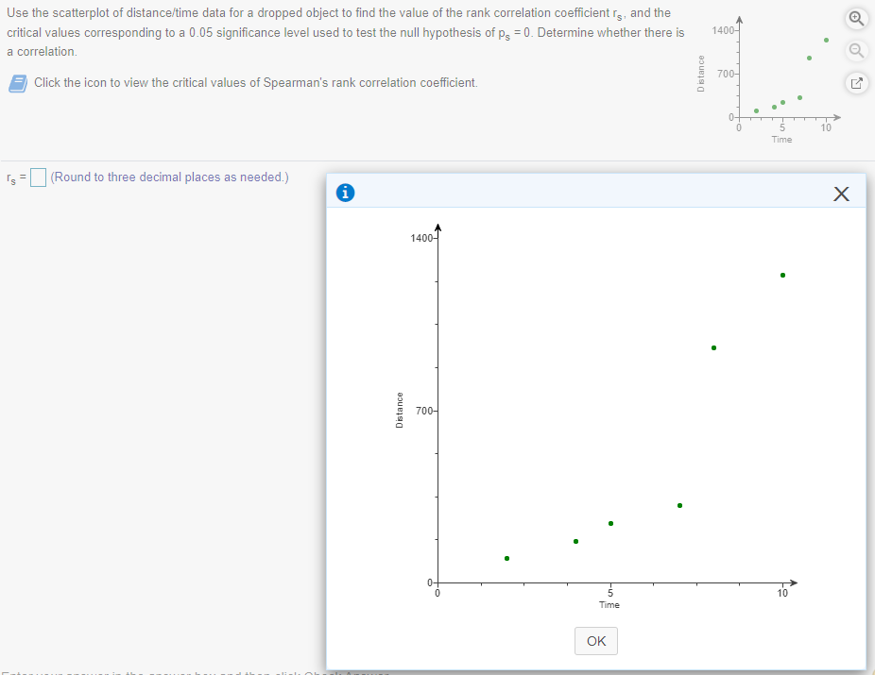
Task: Click the 'Distance' axis label in dialog
Action: click(399, 411)
